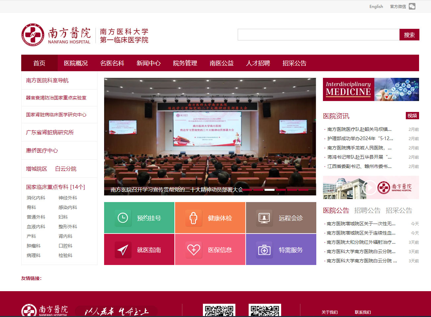Open 广东省肾脏病研究所 link
431x317 pixels.
click(x=50, y=132)
